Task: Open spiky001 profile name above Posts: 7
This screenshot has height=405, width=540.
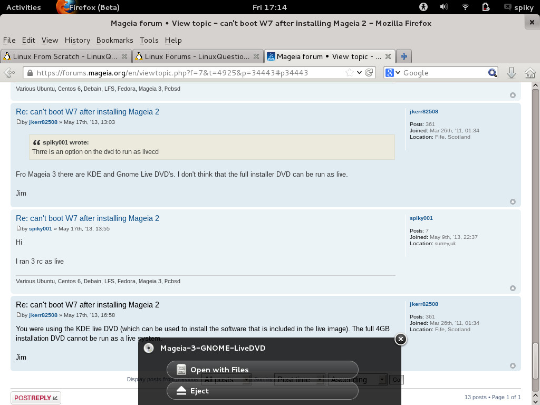Action: pyautogui.click(x=421, y=218)
